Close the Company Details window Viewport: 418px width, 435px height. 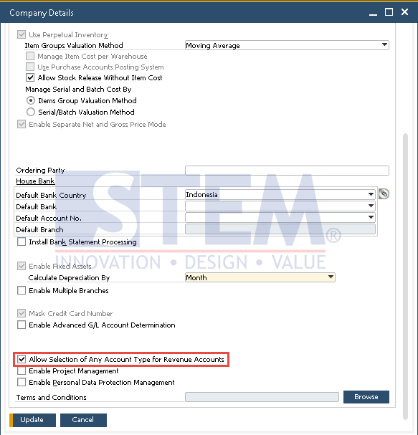404,12
